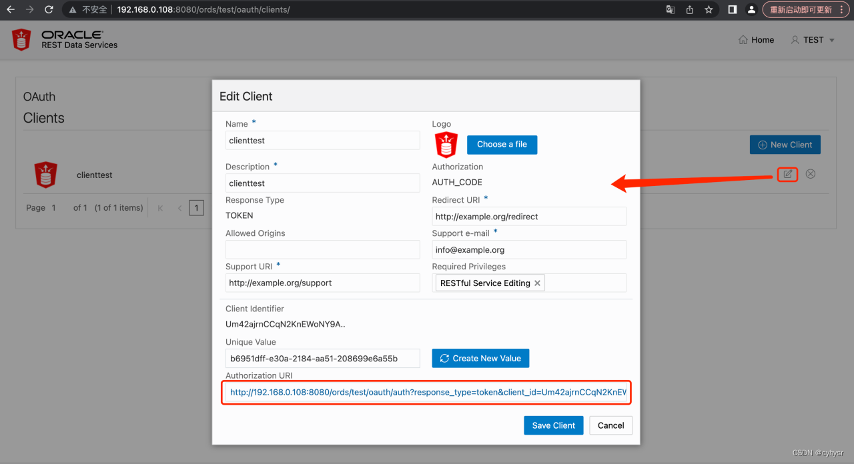Open the Authorization URI link
This screenshot has height=464, width=854.
pos(426,392)
